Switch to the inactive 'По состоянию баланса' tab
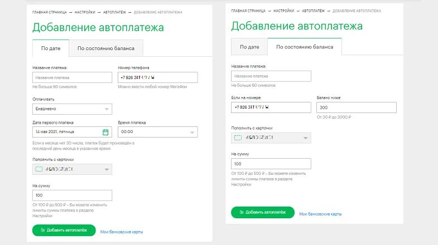This screenshot has height=245, width=438. 106,48
